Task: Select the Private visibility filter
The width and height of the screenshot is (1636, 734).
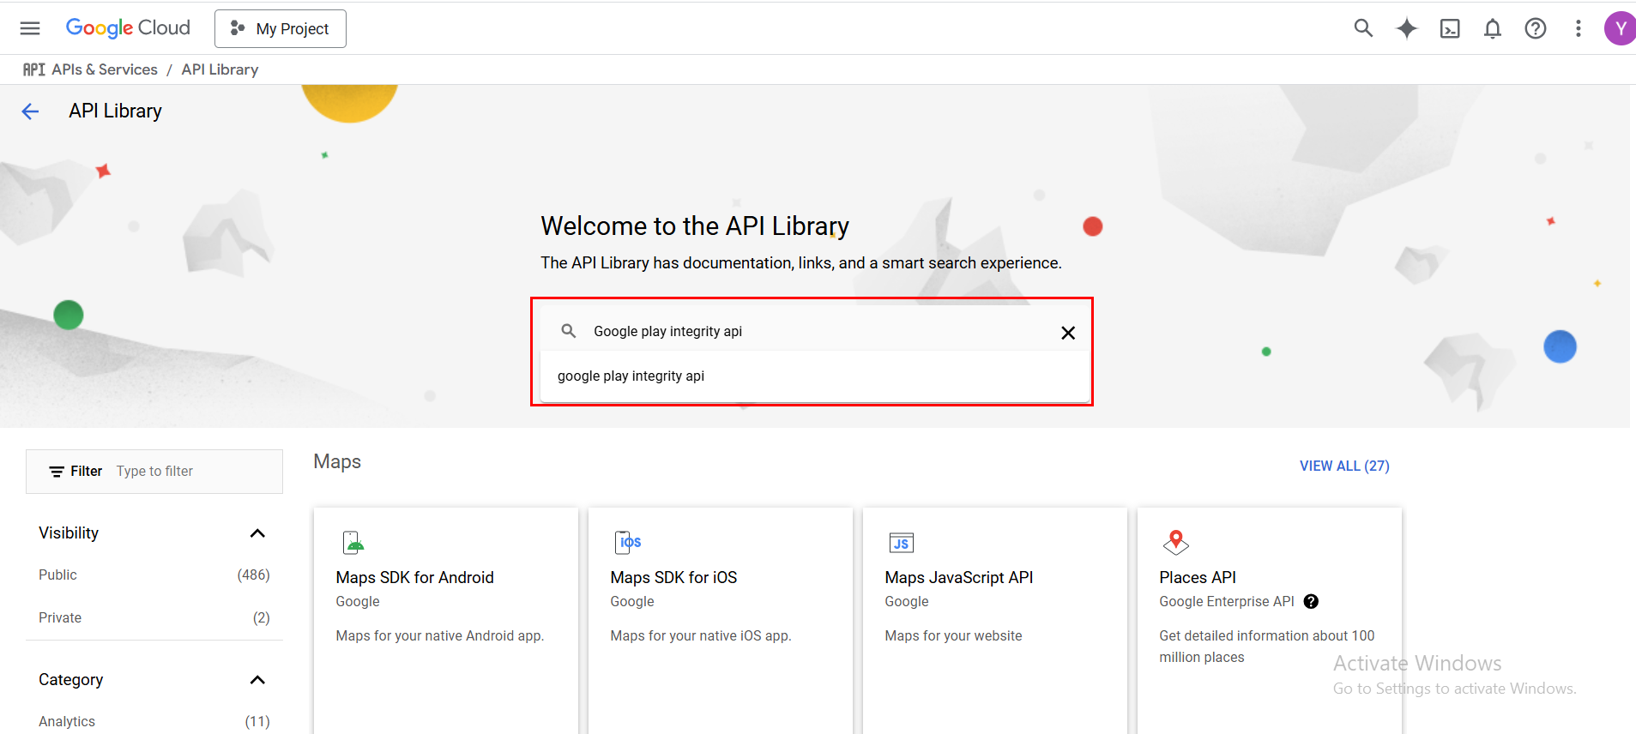Action: click(x=60, y=618)
